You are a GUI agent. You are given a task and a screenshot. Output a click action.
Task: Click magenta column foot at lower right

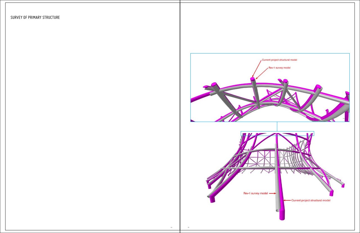point(331,193)
